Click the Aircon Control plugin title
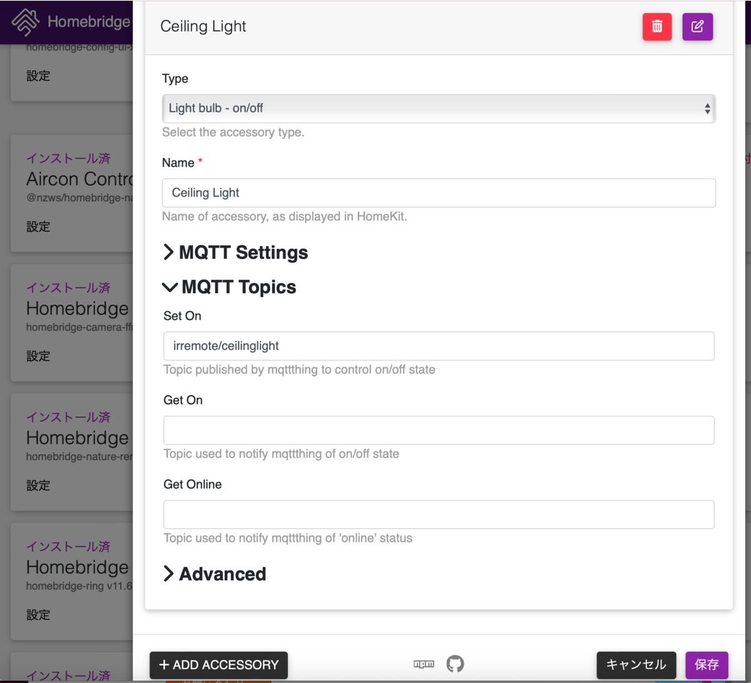751x683 pixels. (79, 179)
